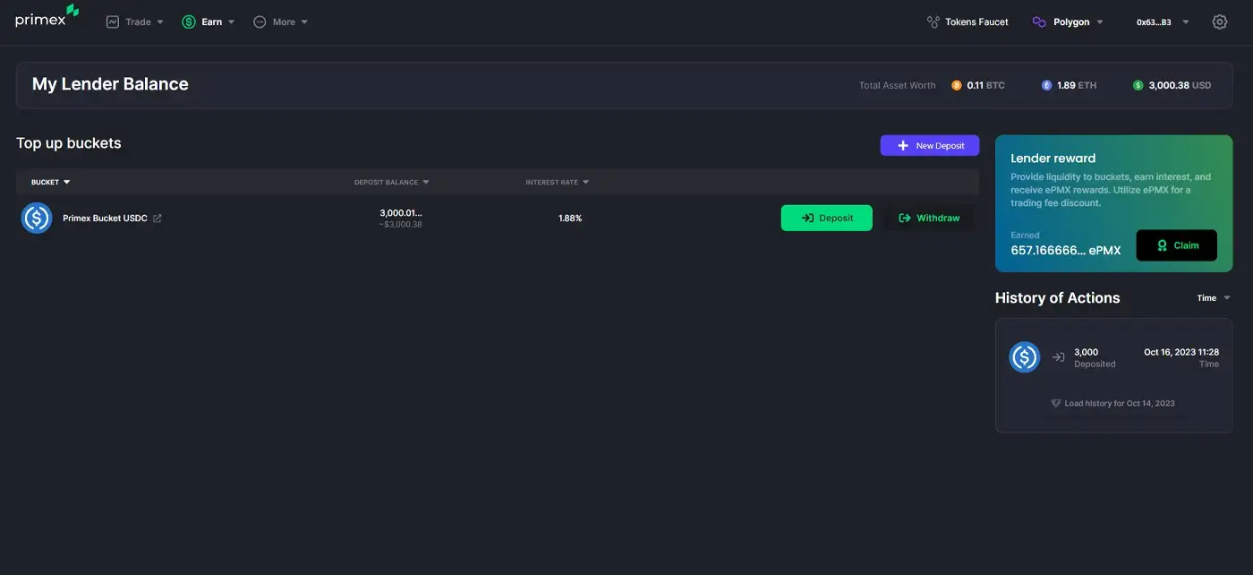This screenshot has width=1253, height=575.
Task: Open the wallet address 0x63...B3 dropdown
Action: click(1162, 21)
